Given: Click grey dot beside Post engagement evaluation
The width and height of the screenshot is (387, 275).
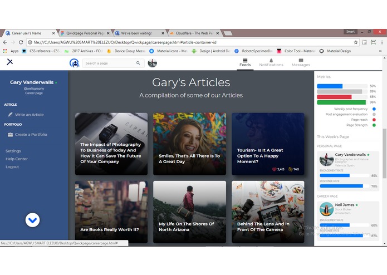Looking at the screenshot, I should click(374, 114).
